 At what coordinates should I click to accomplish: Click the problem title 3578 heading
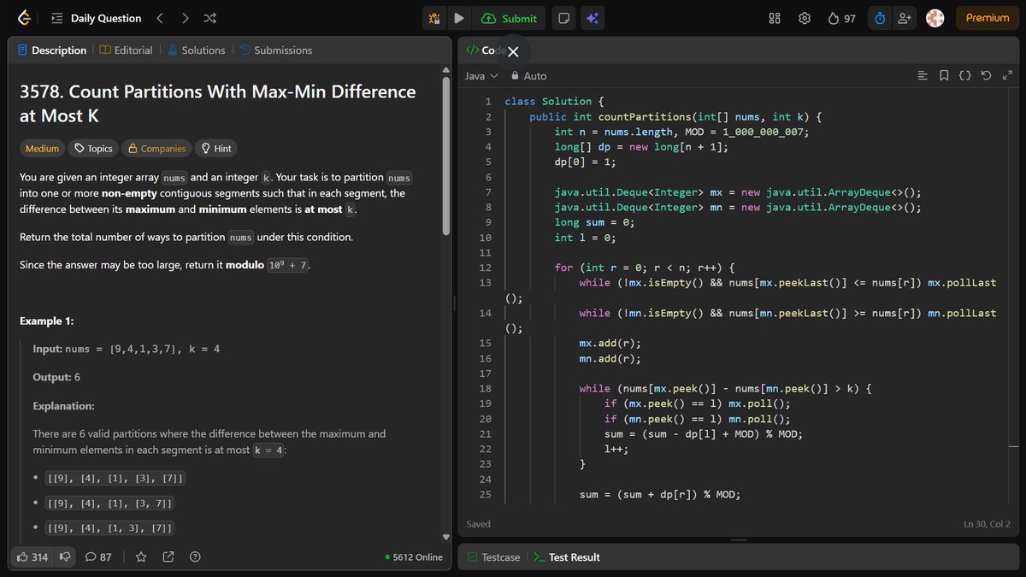point(218,103)
